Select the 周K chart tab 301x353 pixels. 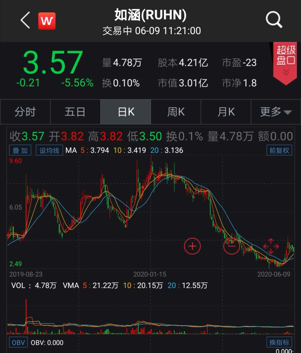[176, 112]
